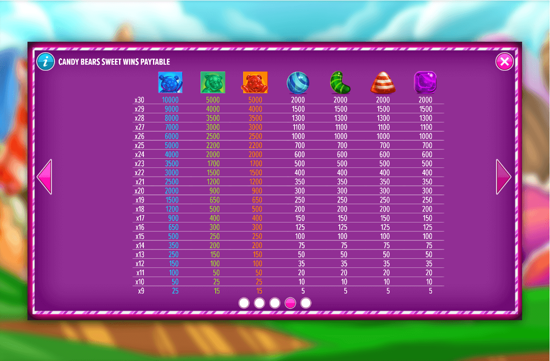The width and height of the screenshot is (550, 361).
Task: Select the first pagination dot
Action: click(x=244, y=302)
